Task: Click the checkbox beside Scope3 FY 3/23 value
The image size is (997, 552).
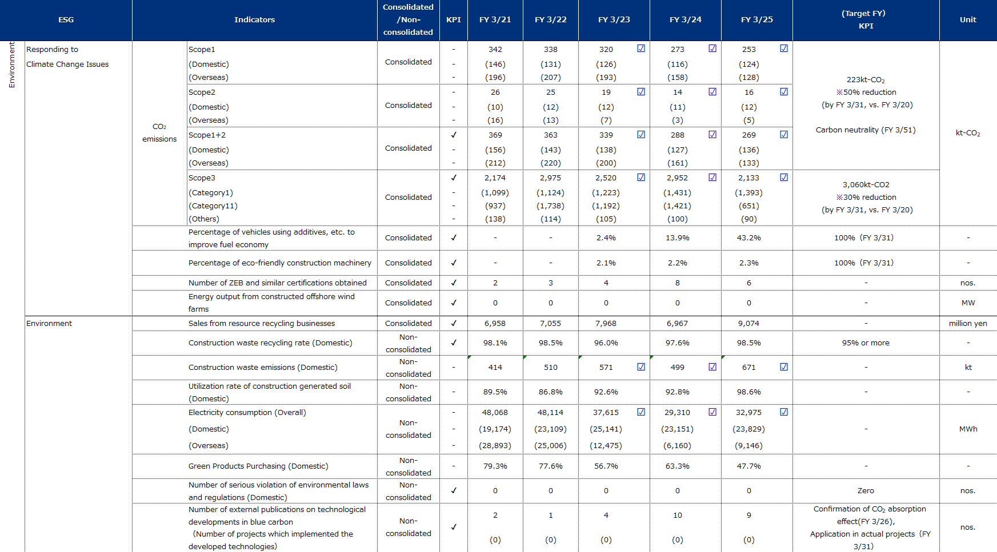Action: pyautogui.click(x=641, y=177)
